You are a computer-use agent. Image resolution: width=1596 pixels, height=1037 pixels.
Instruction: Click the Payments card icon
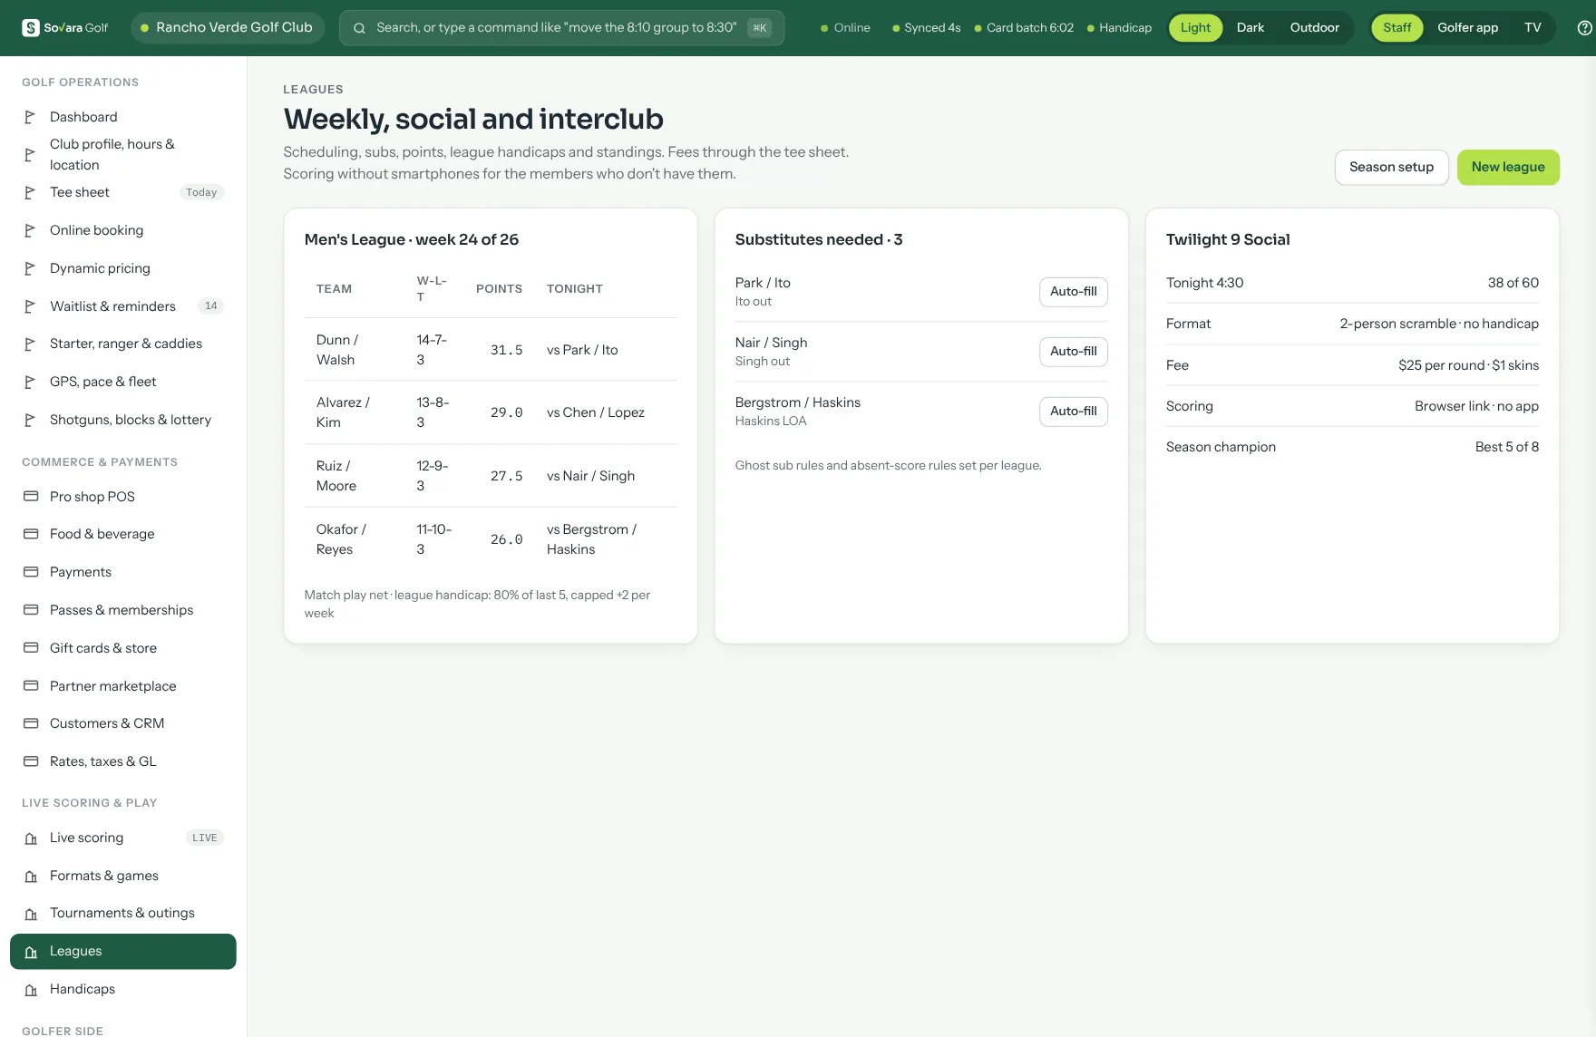point(31,572)
